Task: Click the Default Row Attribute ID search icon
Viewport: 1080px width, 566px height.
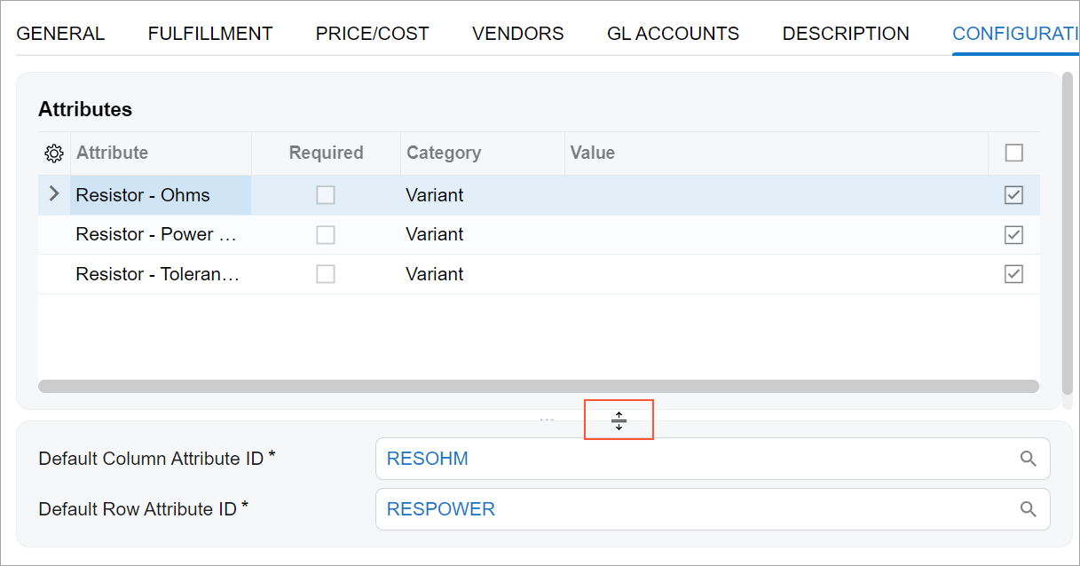Action: 1028,509
